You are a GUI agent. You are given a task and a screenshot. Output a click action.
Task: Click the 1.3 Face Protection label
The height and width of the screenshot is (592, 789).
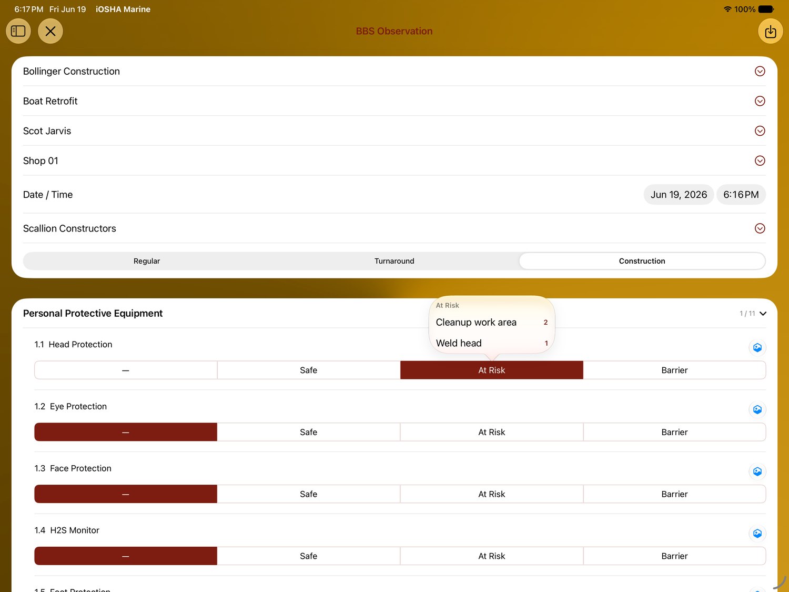tap(73, 468)
